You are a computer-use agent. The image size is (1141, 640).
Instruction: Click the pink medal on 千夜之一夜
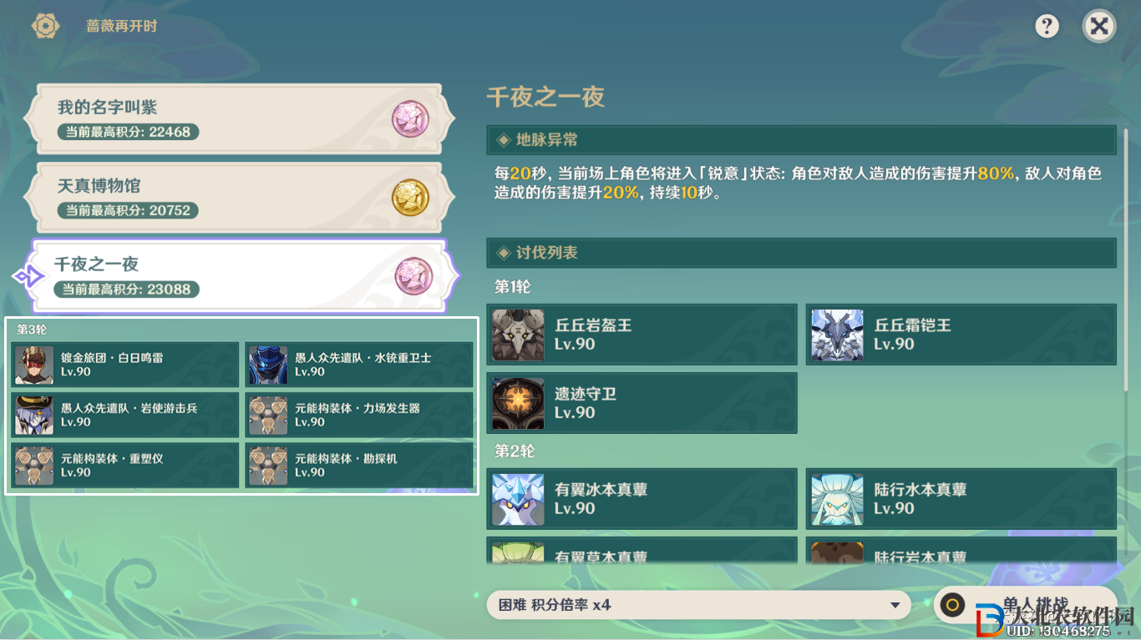pyautogui.click(x=413, y=276)
